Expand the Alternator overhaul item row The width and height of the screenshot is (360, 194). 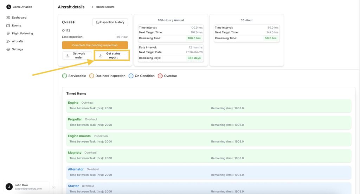[x=209, y=172]
